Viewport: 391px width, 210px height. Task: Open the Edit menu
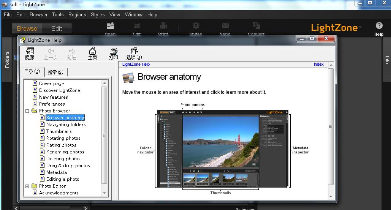tap(21, 15)
